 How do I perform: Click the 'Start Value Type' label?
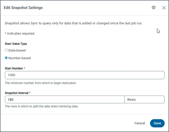(16, 44)
